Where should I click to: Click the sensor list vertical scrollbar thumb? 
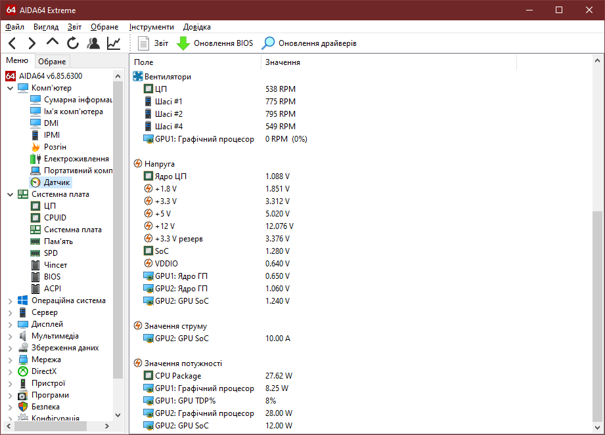coord(597,317)
